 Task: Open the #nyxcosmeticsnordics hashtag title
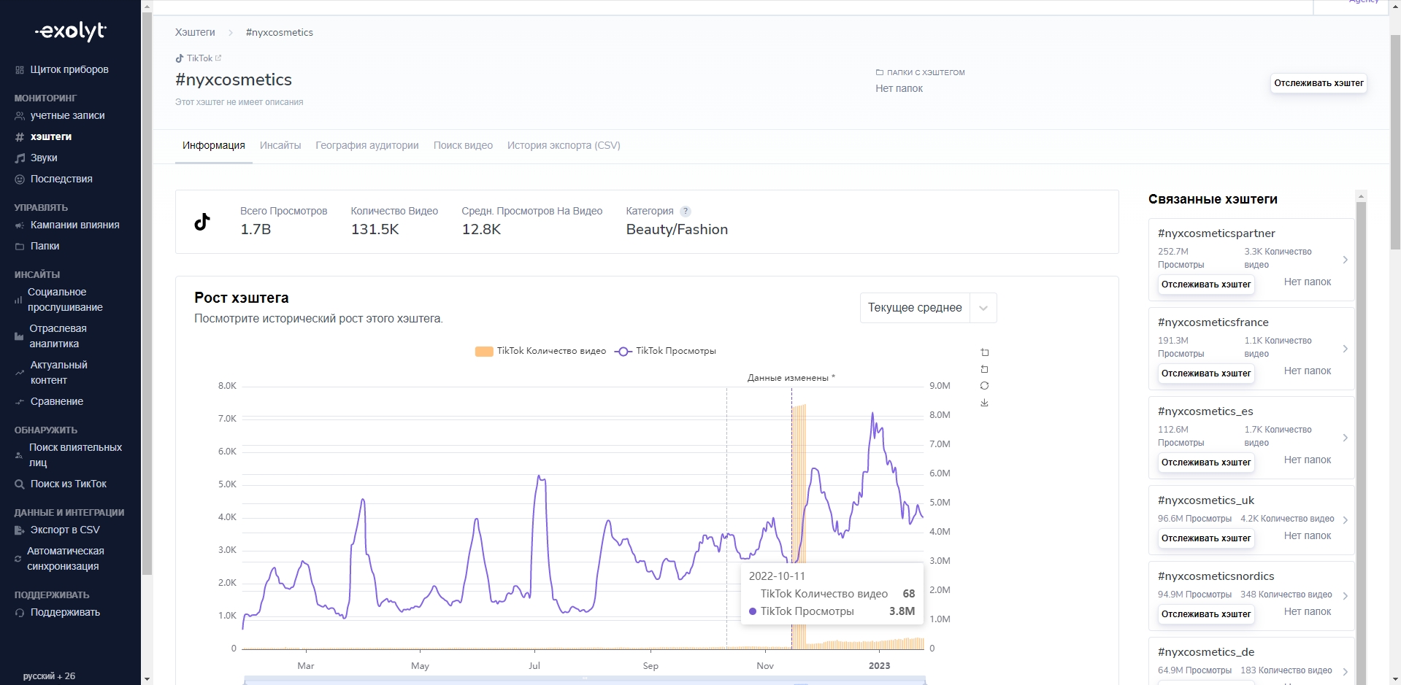pyautogui.click(x=1216, y=576)
